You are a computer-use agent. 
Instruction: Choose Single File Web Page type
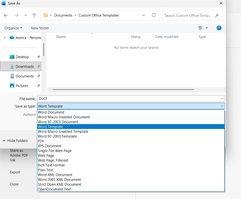[131, 151]
